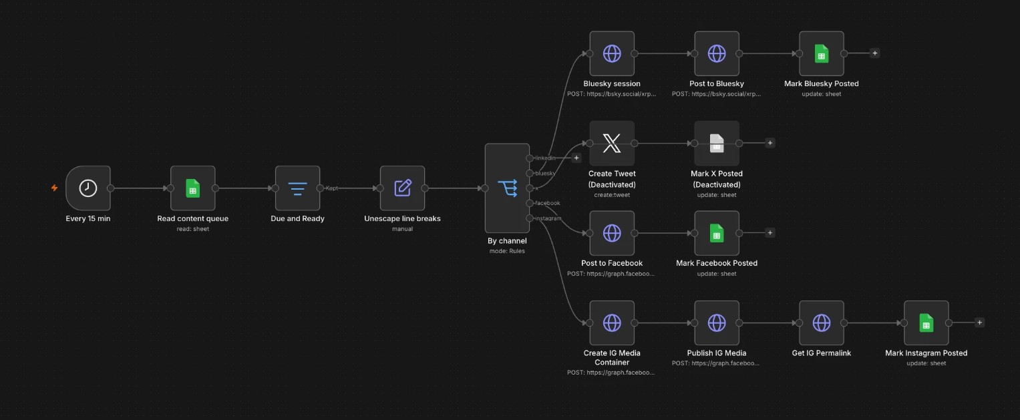This screenshot has width=1020, height=420.
Task: Click the Post to Facebook globe node
Action: pos(612,233)
